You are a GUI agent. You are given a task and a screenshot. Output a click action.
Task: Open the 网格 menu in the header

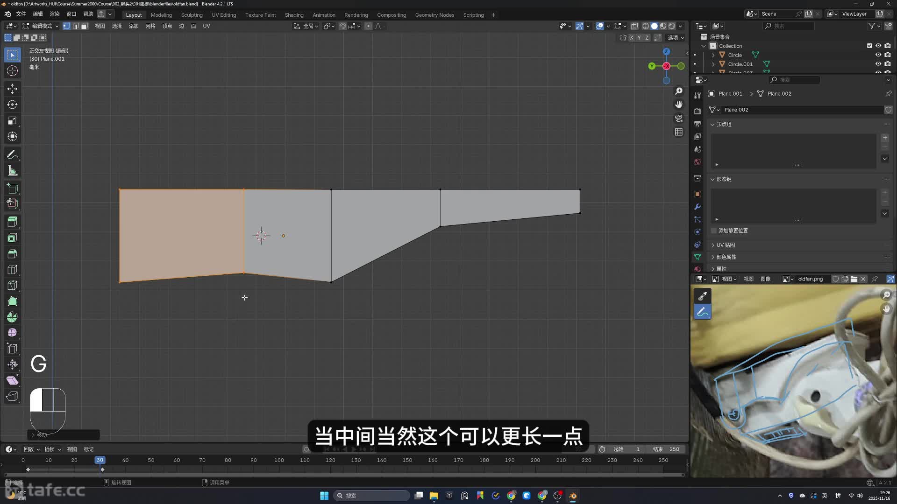pyautogui.click(x=150, y=26)
